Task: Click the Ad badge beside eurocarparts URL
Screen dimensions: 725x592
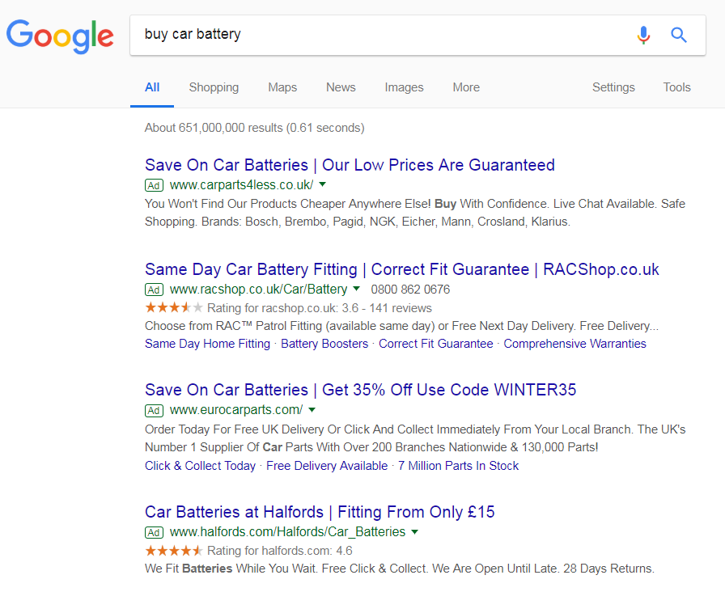Action: point(154,410)
